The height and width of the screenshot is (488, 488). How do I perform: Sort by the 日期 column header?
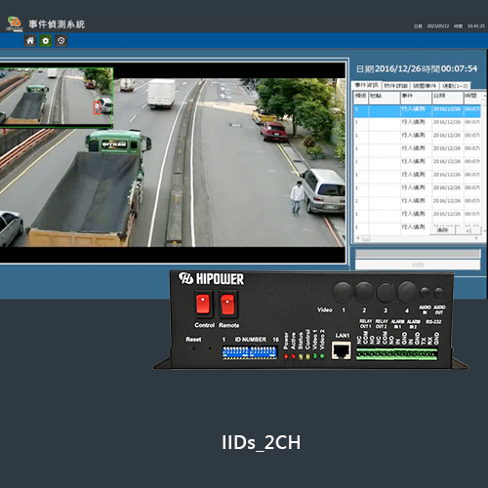447,97
